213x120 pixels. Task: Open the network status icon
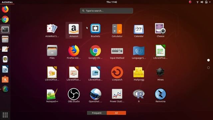click(197, 2)
